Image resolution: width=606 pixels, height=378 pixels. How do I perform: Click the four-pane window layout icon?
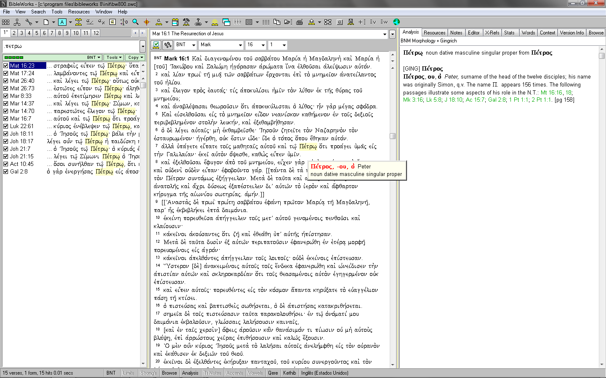pyautogui.click(x=249, y=22)
